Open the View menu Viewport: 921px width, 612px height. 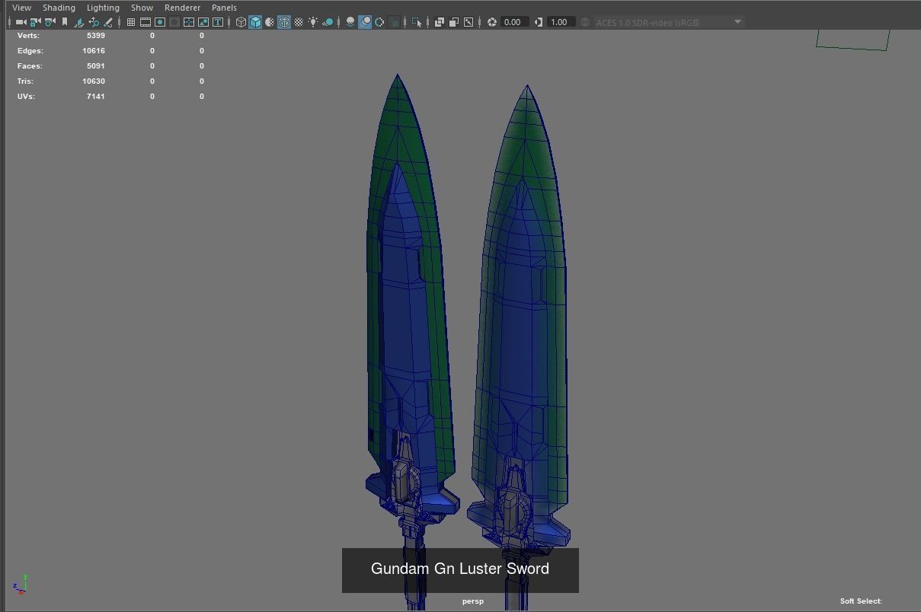pos(21,8)
